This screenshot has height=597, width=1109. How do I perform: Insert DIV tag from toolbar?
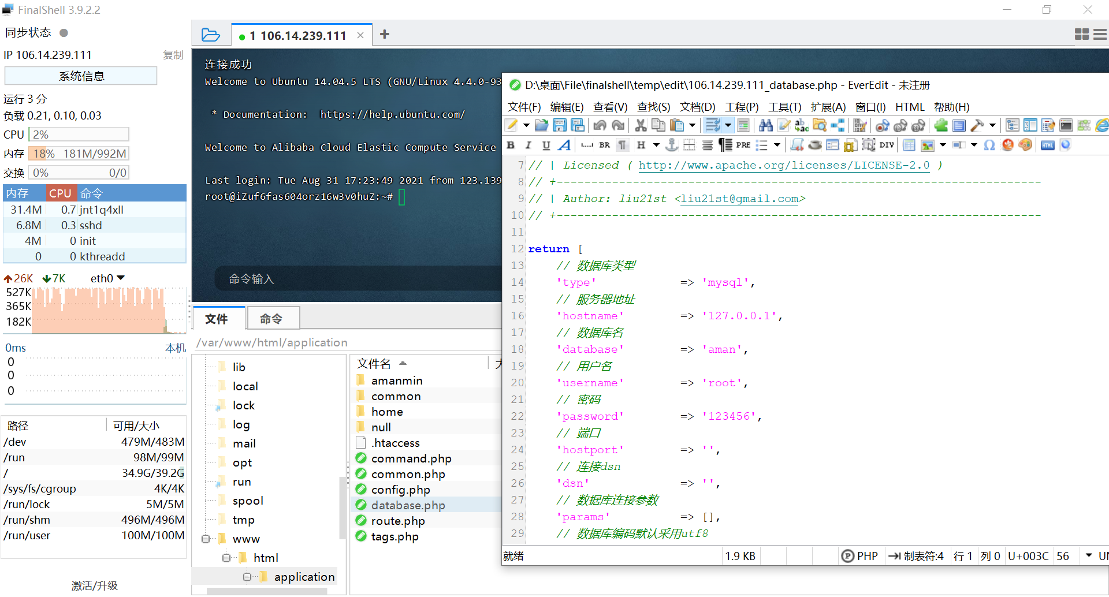pos(887,145)
